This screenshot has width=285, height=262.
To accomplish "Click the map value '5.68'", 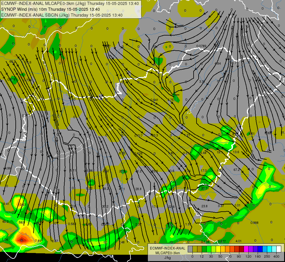I will point(203,153).
